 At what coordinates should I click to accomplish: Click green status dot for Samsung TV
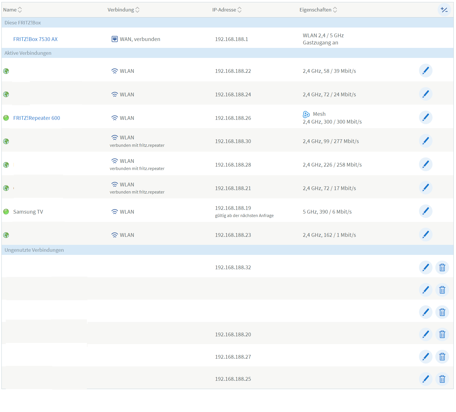(x=6, y=212)
